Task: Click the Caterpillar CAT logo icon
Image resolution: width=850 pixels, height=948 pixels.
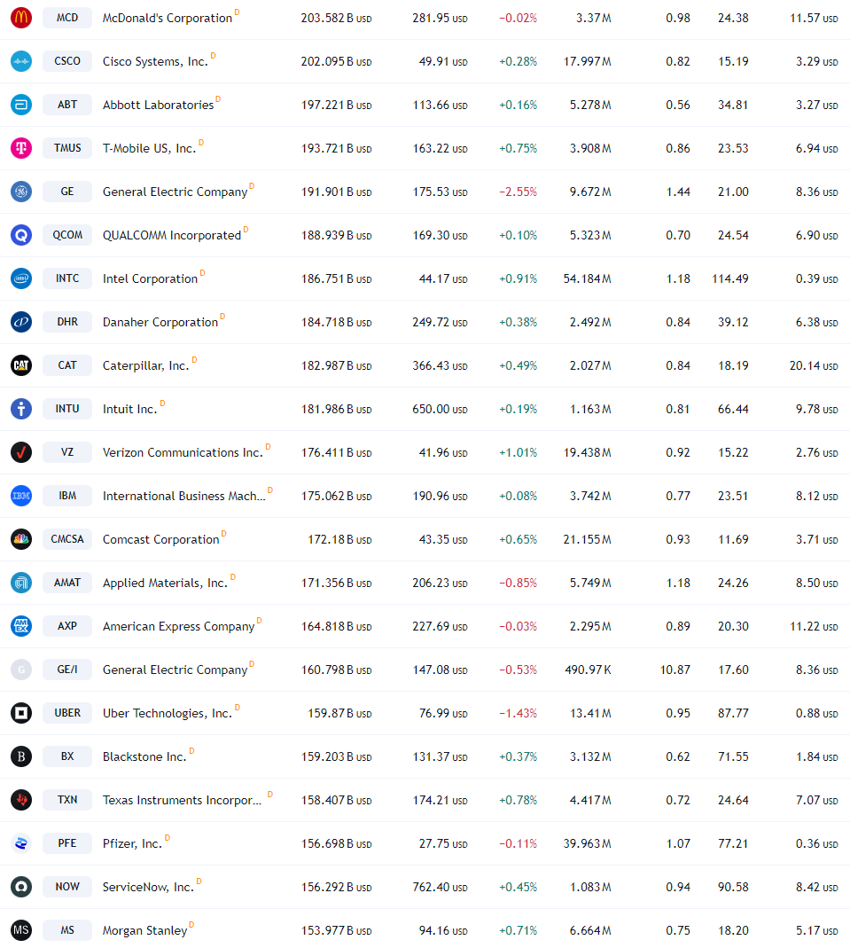Action: 21,365
